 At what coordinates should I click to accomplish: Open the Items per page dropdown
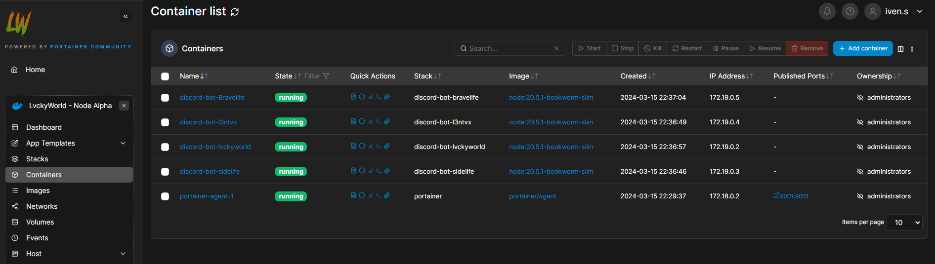904,223
